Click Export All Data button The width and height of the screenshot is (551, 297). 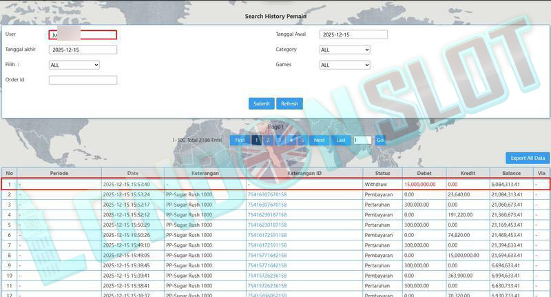pos(527,158)
